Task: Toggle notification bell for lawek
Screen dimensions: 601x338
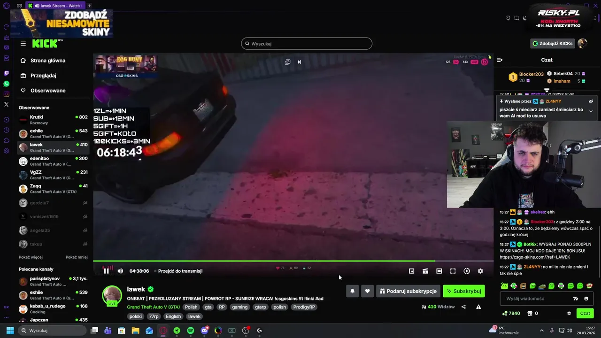Action: coord(352,291)
